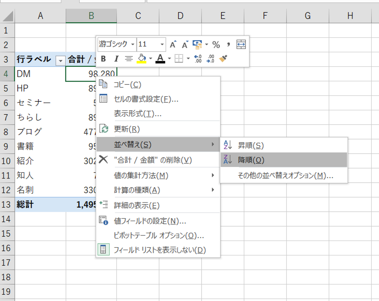Image resolution: width=379 pixels, height=301 pixels.
Task: Open the 並べ替え(S) submenu
Action: (x=158, y=145)
